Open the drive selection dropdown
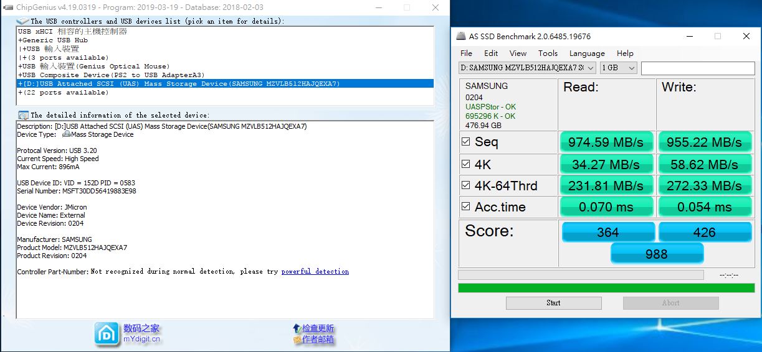Viewport: 762px width, 352px height. tap(528, 67)
